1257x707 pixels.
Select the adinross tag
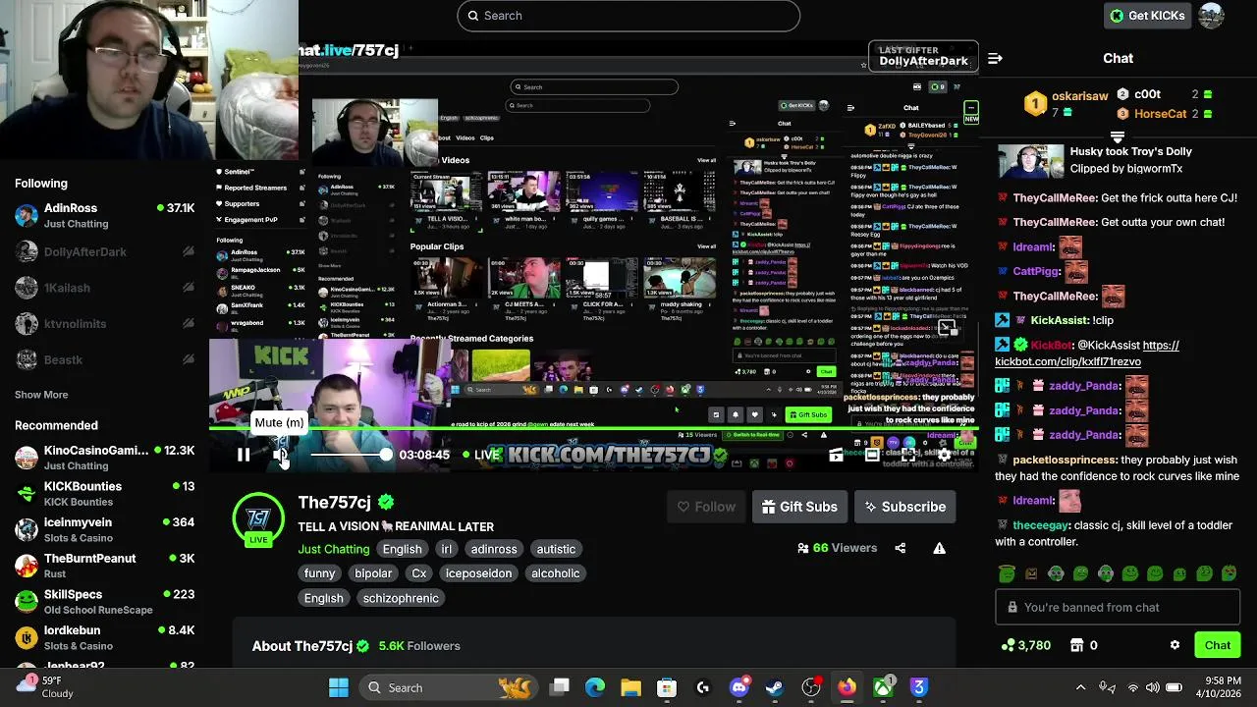494,549
